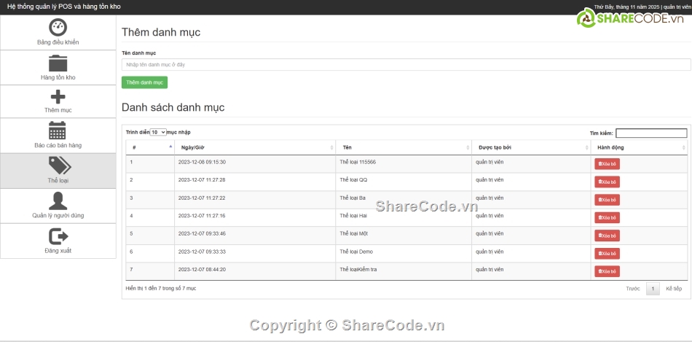Viewport: 692px width, 342px height.
Task: Go to Thêm mục menu label
Action: (x=58, y=110)
